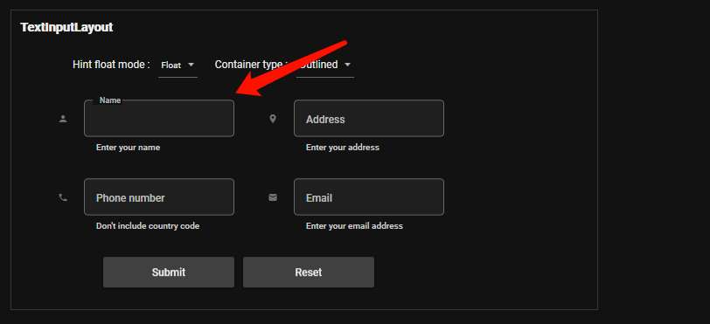Click the TextInputLayout heading
Screen dimensions: 710x324
pyautogui.click(x=66, y=28)
